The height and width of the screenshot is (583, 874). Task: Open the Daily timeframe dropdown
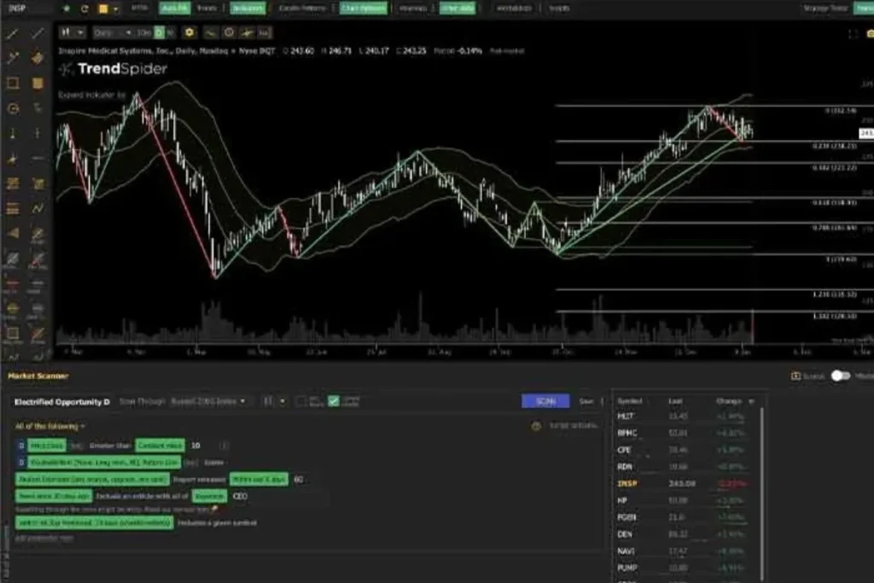coord(112,32)
